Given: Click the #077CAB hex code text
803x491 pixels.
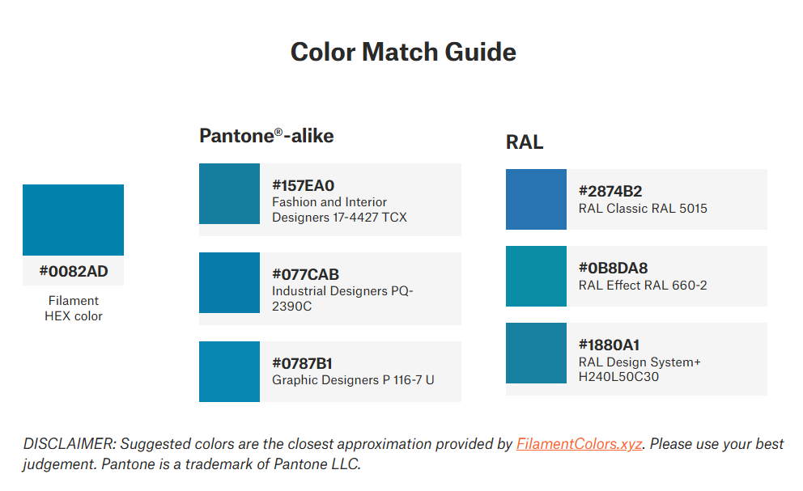Looking at the screenshot, I should (305, 275).
